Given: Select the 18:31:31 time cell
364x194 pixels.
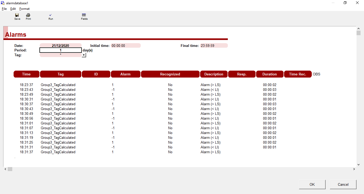Looking at the screenshot, I should (x=26, y=147).
